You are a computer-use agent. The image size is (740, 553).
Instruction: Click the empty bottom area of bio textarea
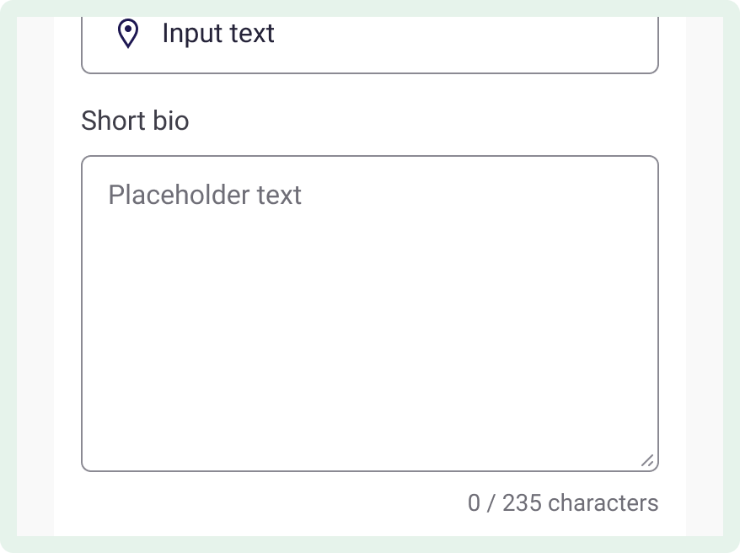click(369, 425)
